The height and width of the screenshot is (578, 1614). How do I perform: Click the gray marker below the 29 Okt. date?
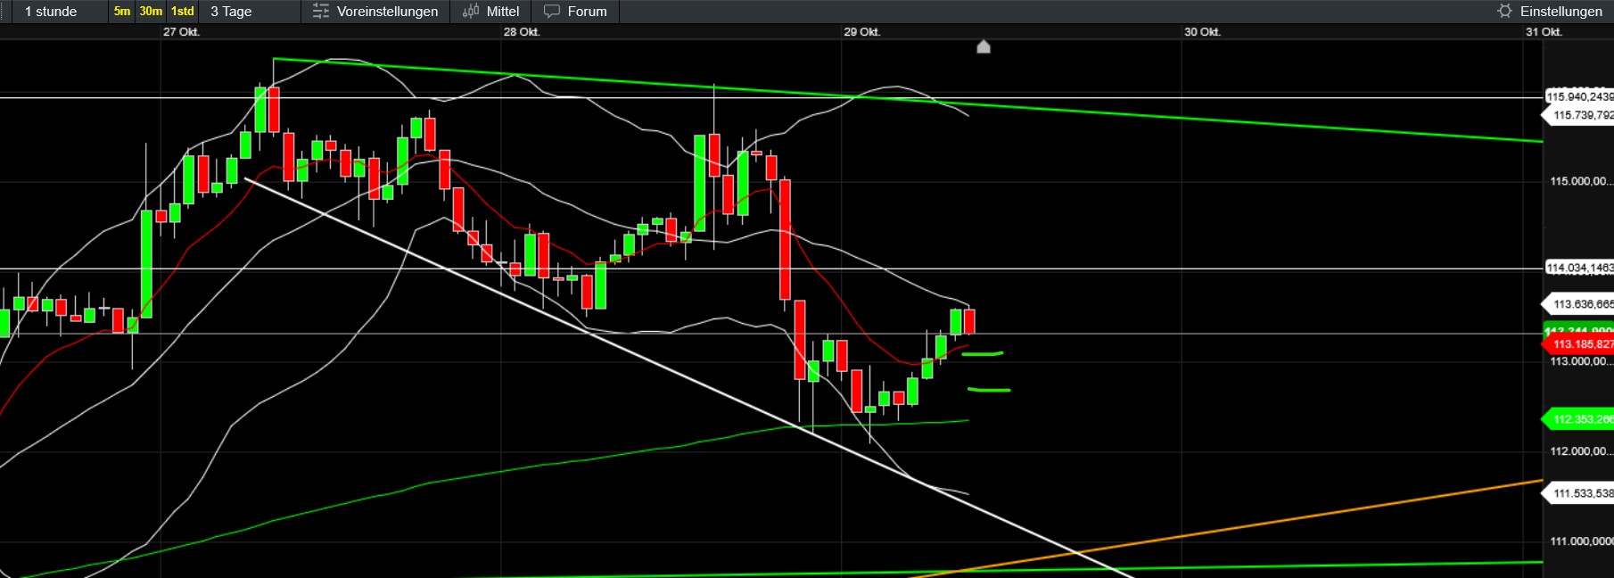pos(984,46)
